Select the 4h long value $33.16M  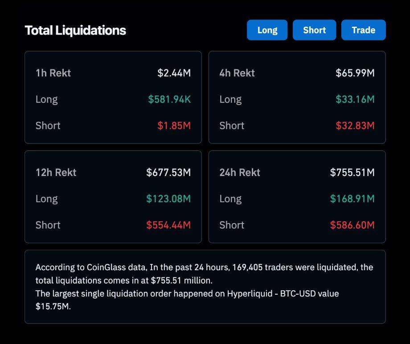[x=355, y=99]
